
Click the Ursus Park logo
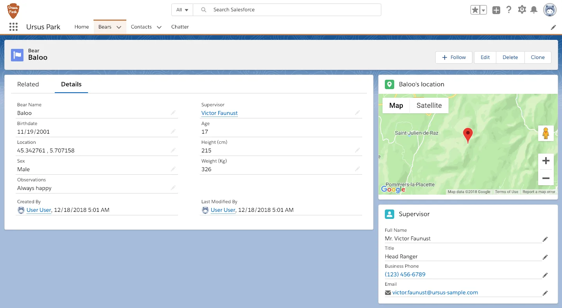click(x=14, y=11)
